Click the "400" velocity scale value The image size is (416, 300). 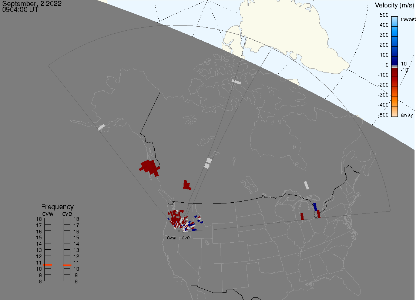[384, 25]
